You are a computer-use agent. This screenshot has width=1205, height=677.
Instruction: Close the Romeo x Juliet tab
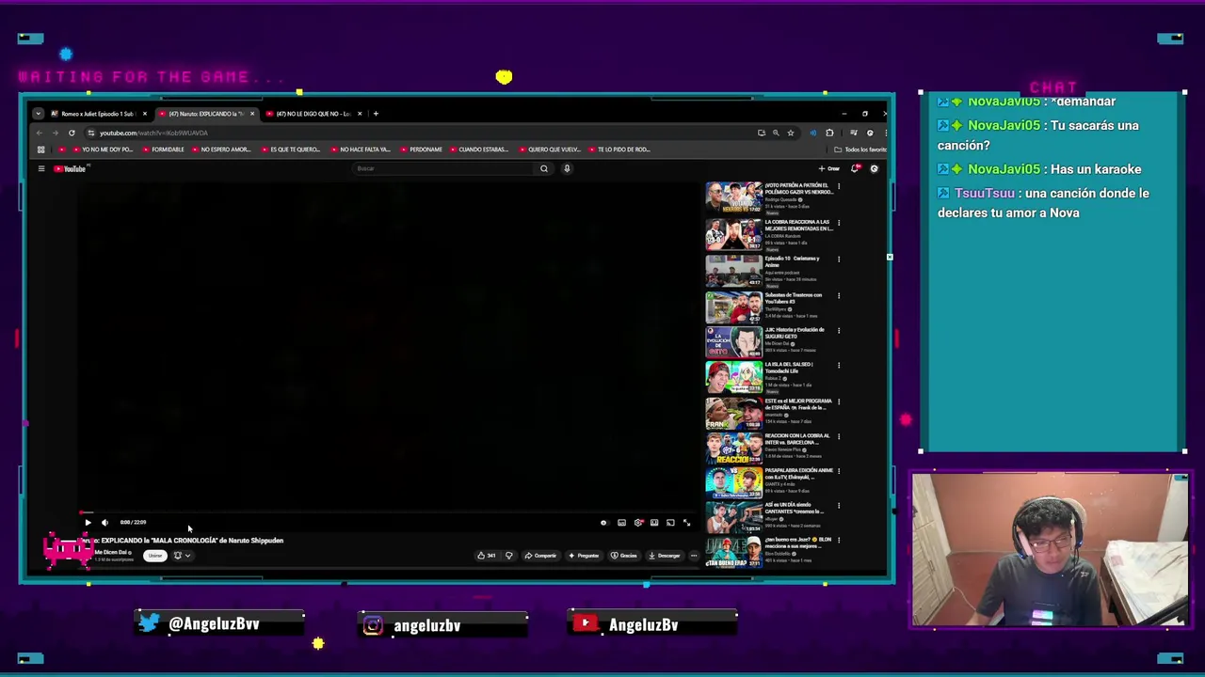pos(144,114)
